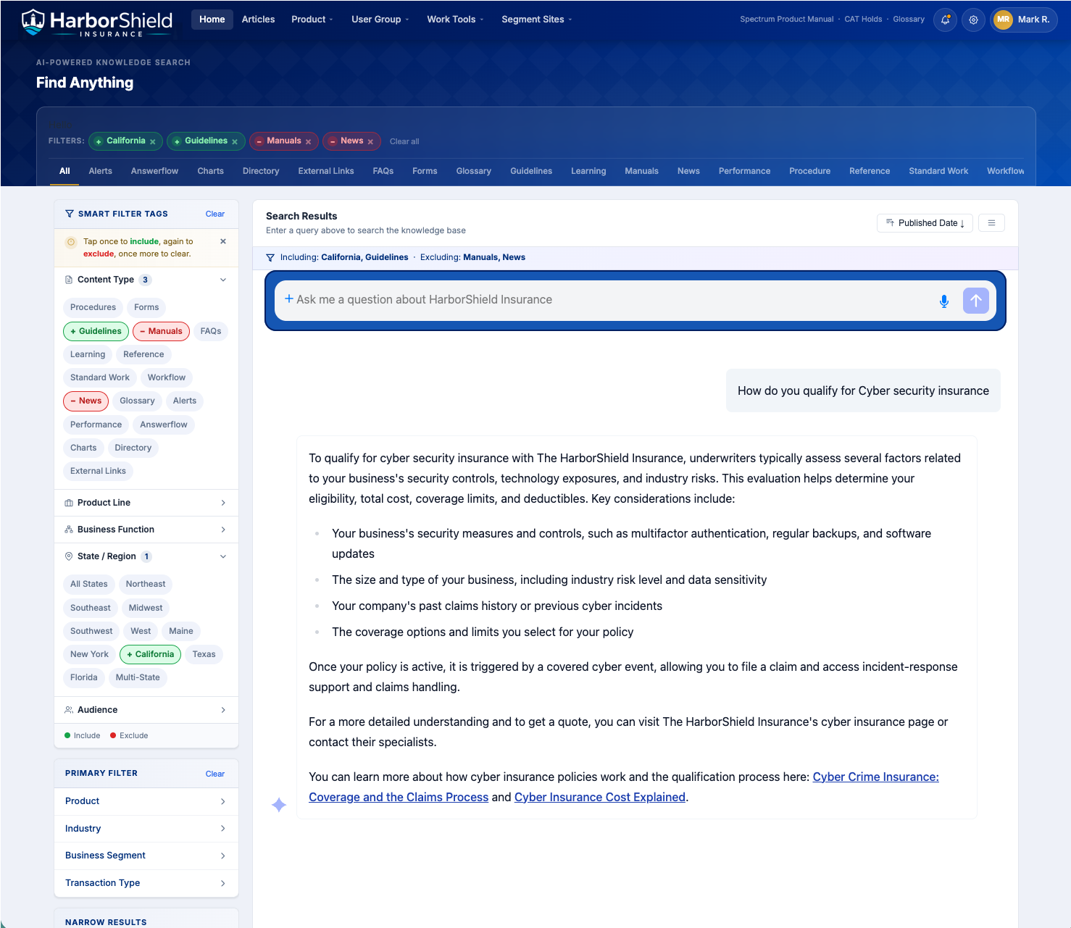Click Smart Filter Tags funnel icon
Image resolution: width=1071 pixels, height=928 pixels.
click(x=70, y=214)
